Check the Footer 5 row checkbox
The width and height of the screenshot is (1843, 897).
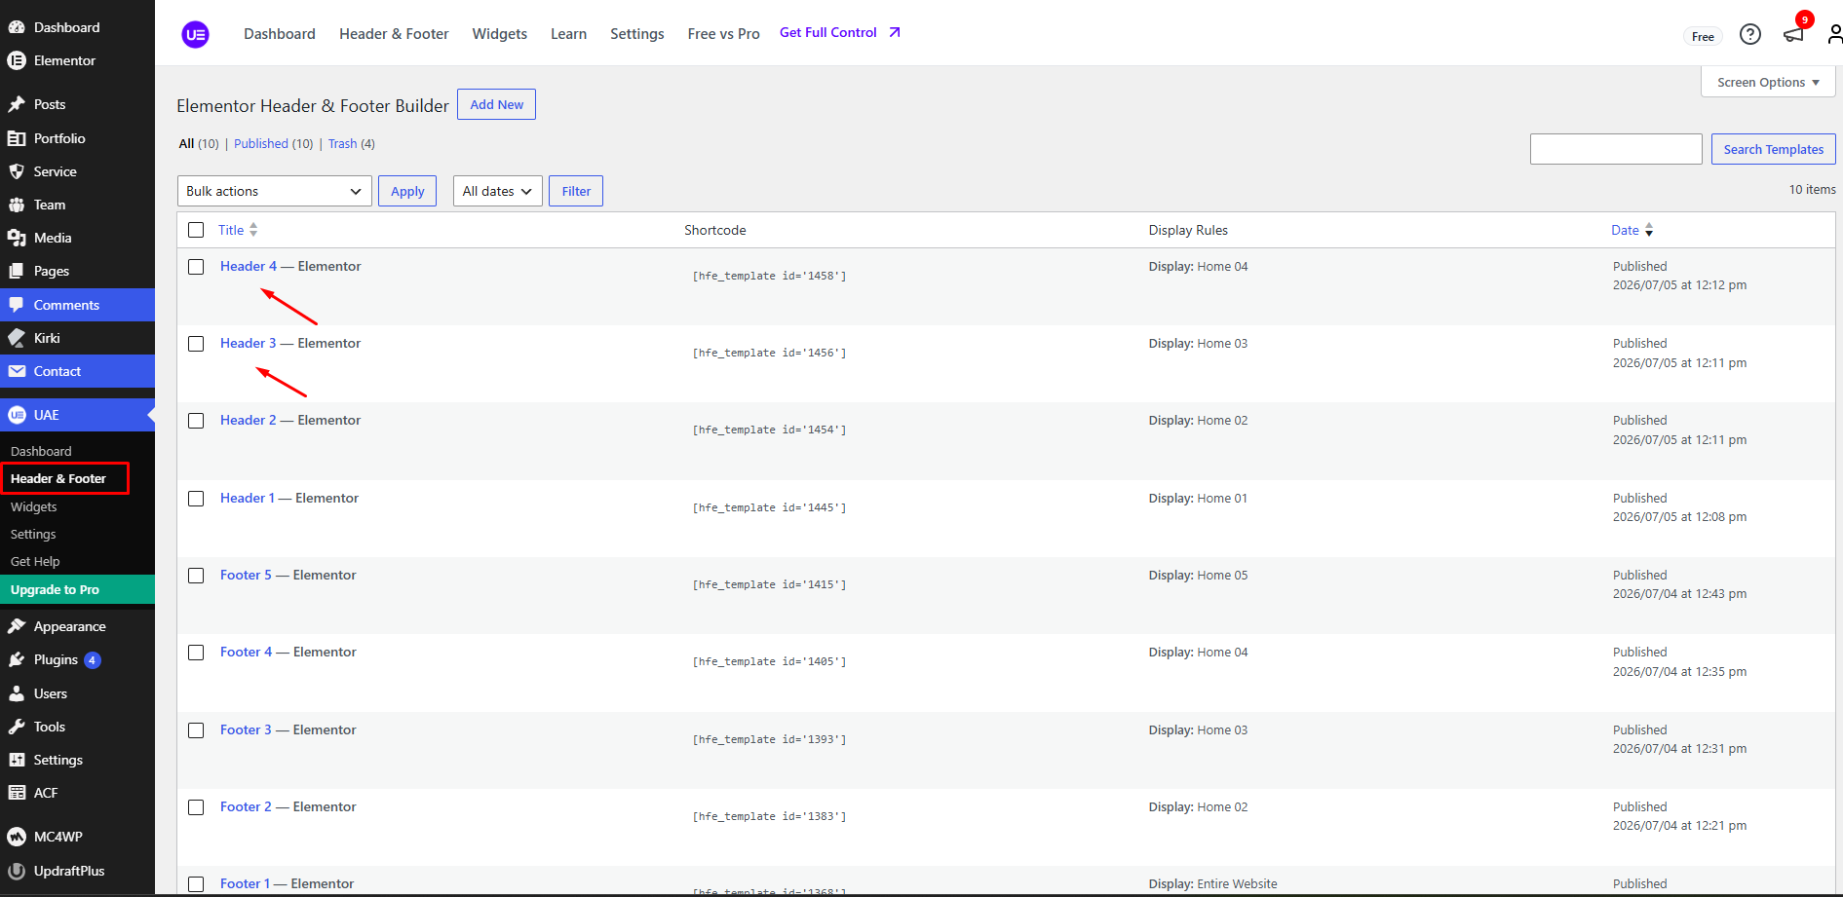coord(196,576)
